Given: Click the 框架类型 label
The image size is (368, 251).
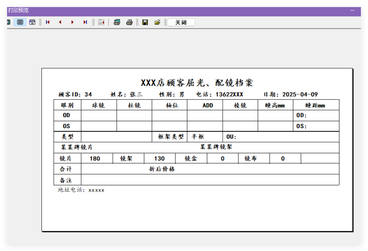Looking at the screenshot, I should [x=171, y=136].
